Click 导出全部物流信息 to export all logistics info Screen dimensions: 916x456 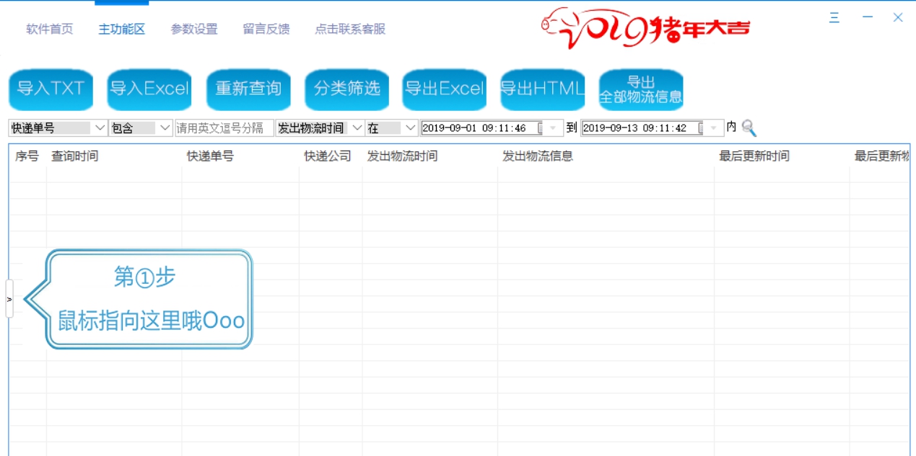point(641,89)
